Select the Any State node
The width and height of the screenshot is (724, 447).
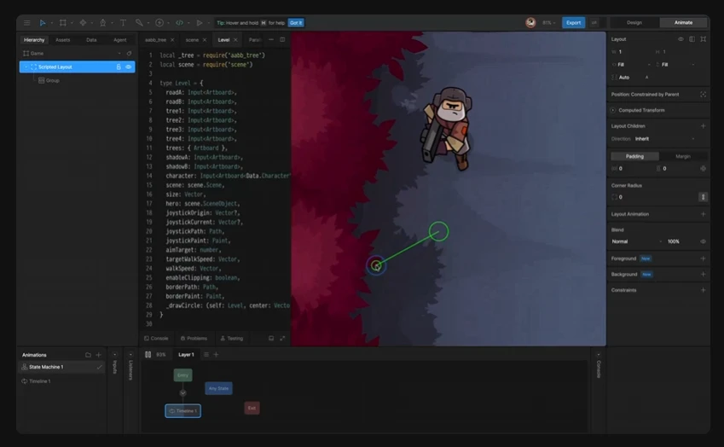pyautogui.click(x=219, y=388)
